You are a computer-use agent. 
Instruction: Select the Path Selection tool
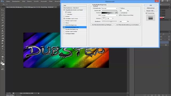pyautogui.click(x=2, y=51)
